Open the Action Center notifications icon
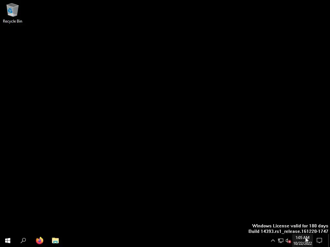This screenshot has width=330, height=247. (x=319, y=241)
